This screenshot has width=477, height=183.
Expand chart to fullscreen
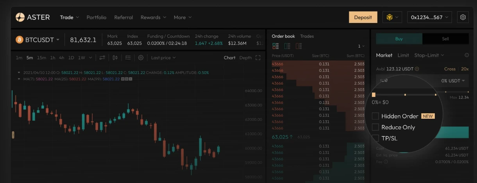[x=258, y=58]
